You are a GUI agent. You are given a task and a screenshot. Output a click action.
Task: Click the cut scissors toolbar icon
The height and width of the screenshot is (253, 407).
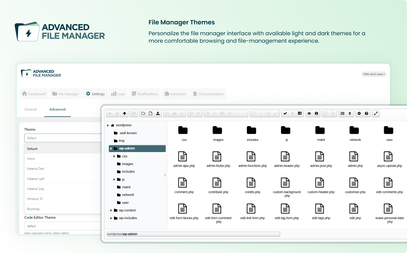click(215, 113)
